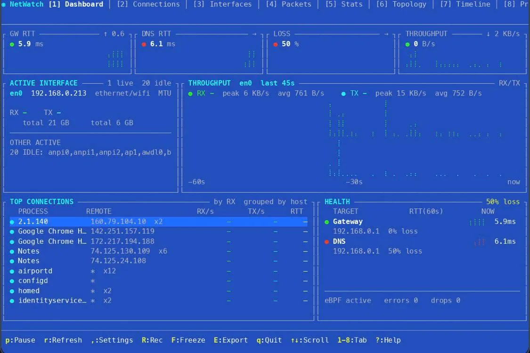Click q:Quit in the footer
Screen dimensions: 530x353
point(269,340)
